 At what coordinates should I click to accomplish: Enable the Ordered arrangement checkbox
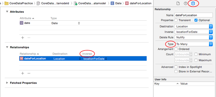[x=176, y=49]
